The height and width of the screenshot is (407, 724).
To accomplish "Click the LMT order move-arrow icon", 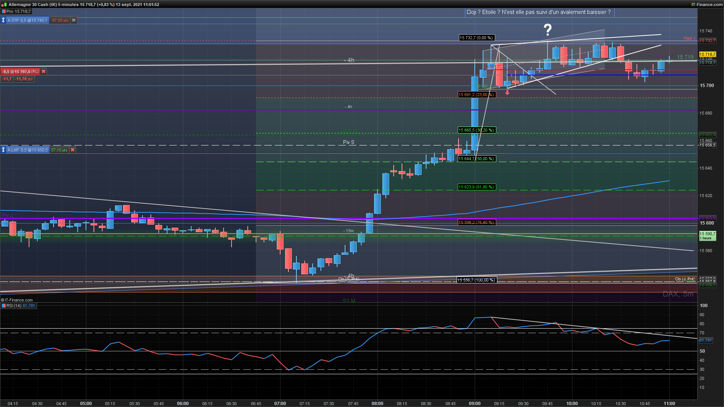I will 3,150.
